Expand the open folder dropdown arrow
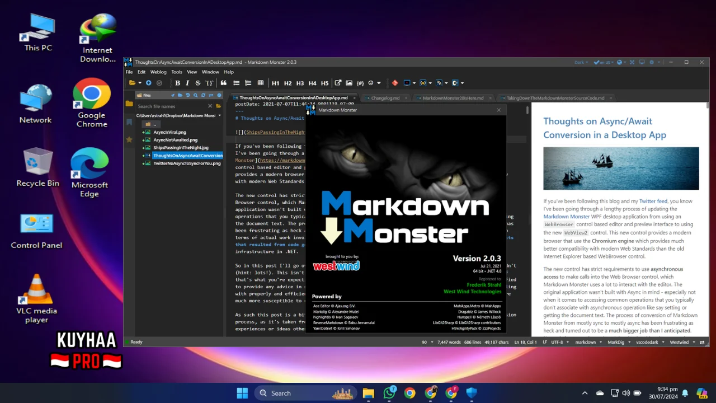Viewport: 716px width, 403px height. click(140, 83)
